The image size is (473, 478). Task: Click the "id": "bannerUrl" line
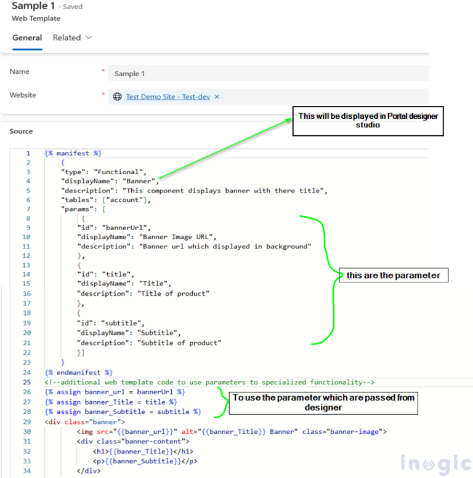tap(114, 228)
